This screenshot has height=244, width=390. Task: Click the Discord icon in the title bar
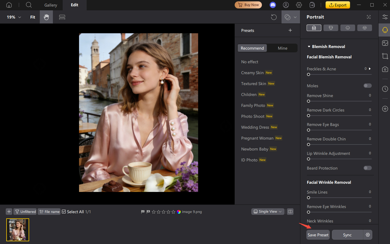[x=273, y=5]
